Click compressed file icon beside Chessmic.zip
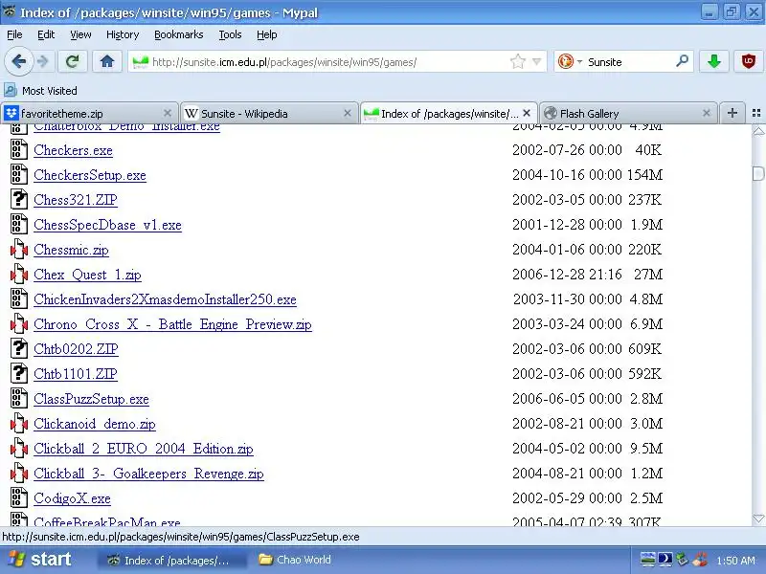766x574 pixels. 19,250
